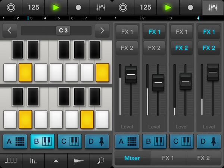Screen dimensions: 224x168
Task: Play yellow second white key on upper keyboard
Action: 25,72
